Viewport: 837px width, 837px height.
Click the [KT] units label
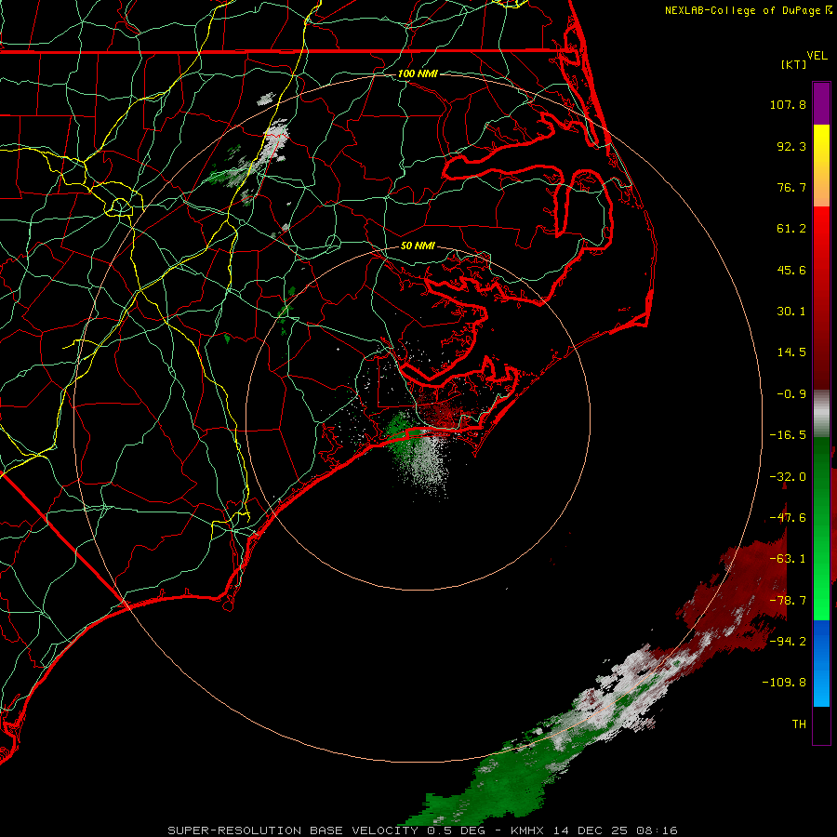794,64
